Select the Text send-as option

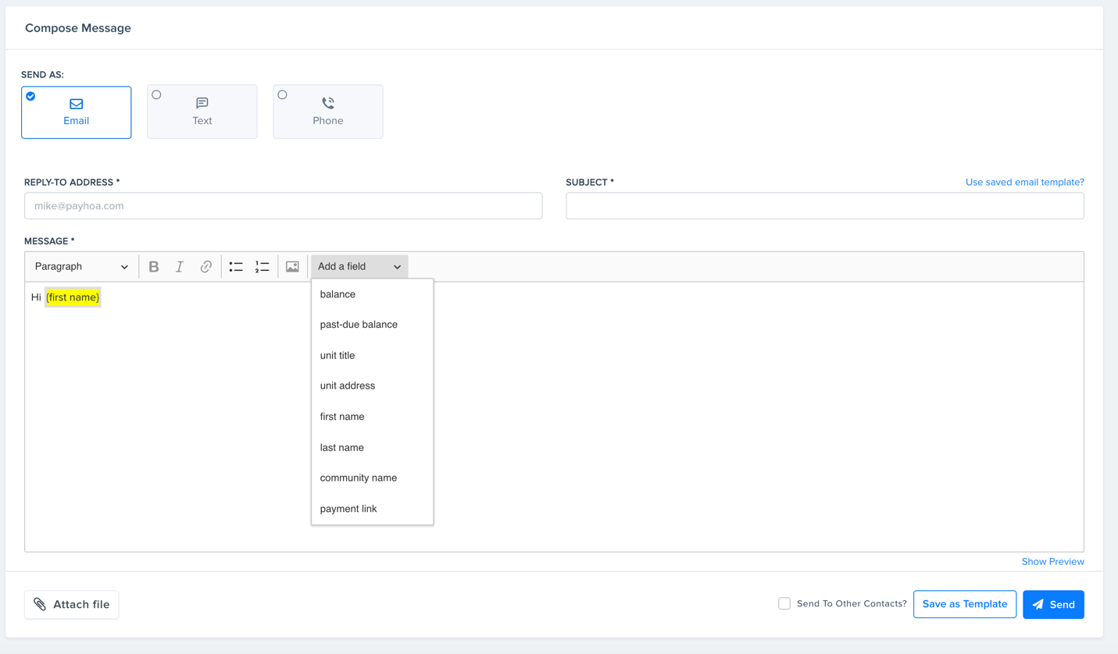pos(202,112)
